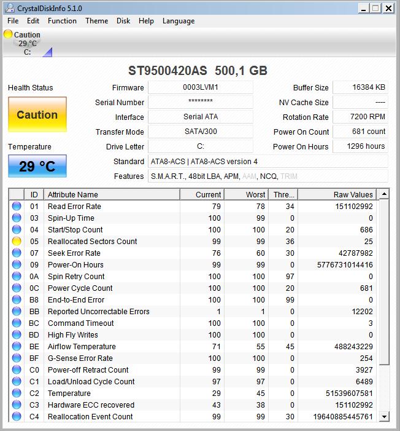The image size is (400, 431).
Task: Click the blue orb for Load/Unload Cycle Count
Action: [17, 382]
